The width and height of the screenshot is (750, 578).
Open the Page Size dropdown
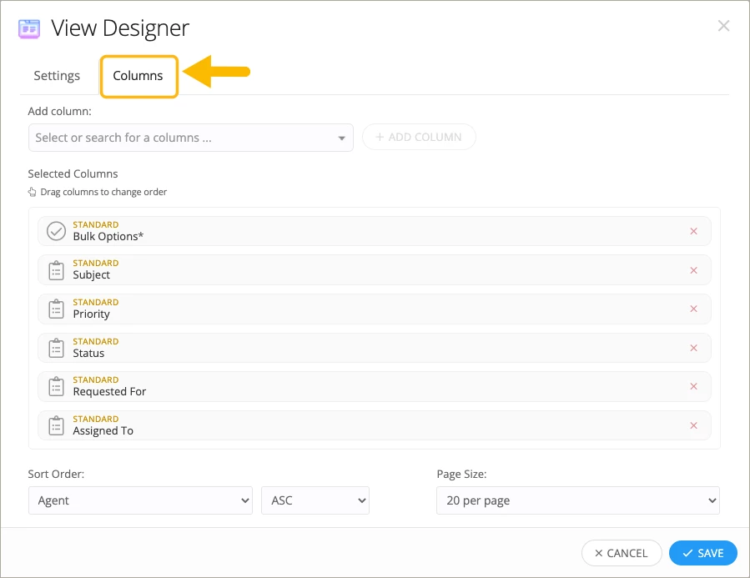577,500
